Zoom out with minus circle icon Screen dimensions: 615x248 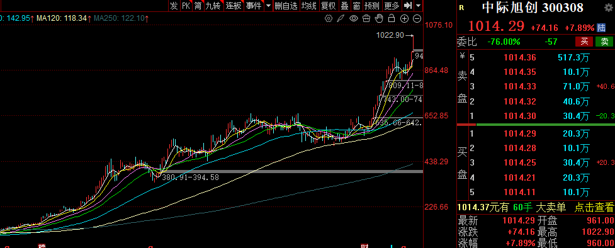(x=417, y=18)
